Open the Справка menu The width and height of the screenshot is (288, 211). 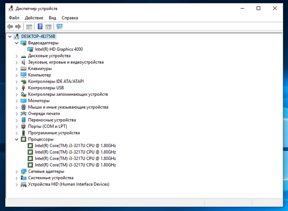tap(70, 18)
